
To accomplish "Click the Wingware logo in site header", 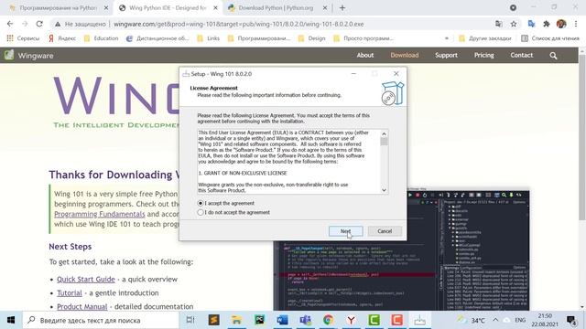I will coord(29,55).
